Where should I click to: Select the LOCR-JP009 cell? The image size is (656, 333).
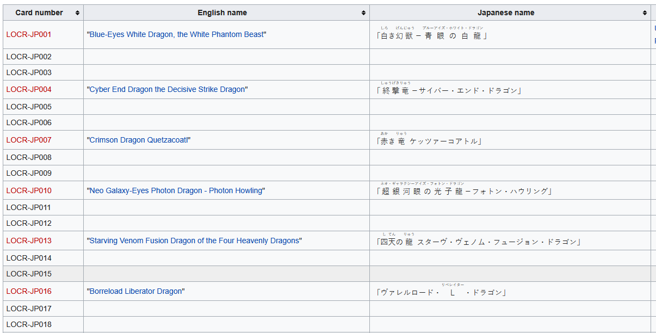coord(43,173)
